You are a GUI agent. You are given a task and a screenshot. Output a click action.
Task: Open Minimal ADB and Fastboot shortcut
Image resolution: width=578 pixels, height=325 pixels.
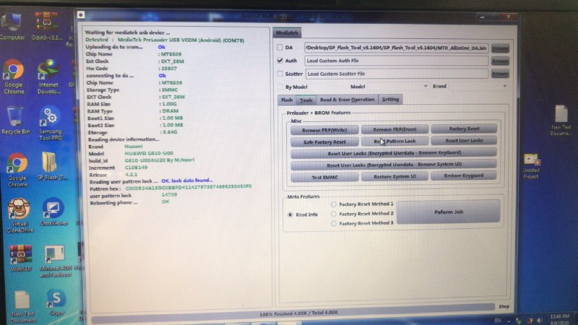tap(56, 261)
